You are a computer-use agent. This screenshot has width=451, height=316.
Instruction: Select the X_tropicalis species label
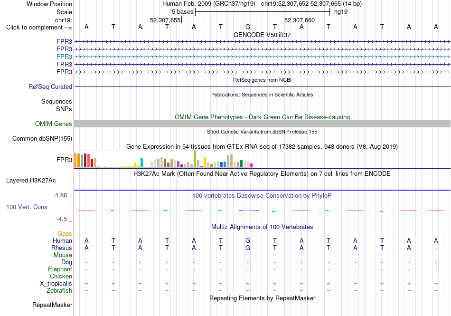pyautogui.click(x=56, y=284)
